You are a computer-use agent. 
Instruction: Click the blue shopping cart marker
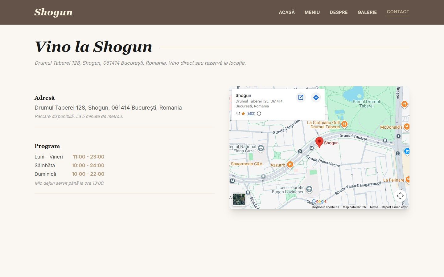[x=407, y=151]
